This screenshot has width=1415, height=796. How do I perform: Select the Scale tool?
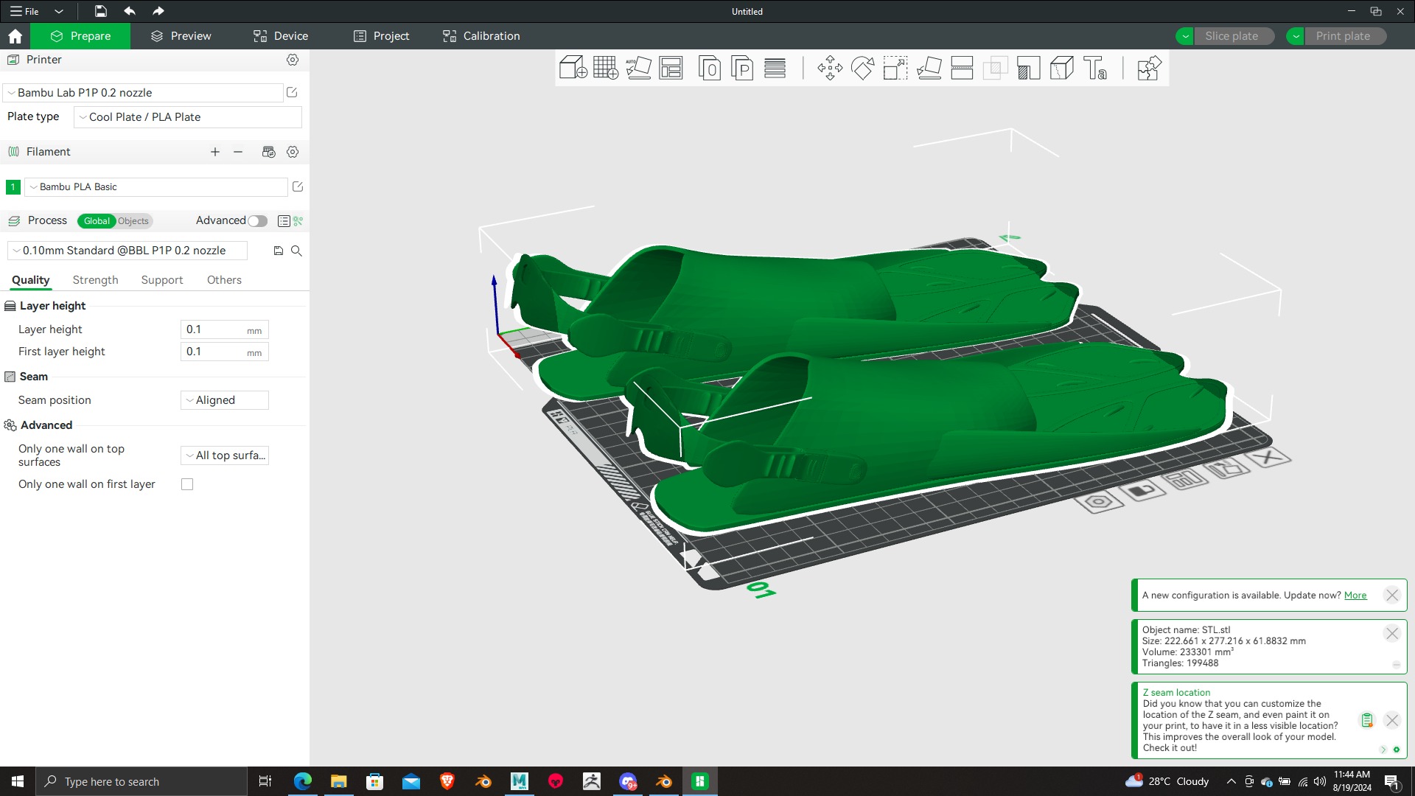pyautogui.click(x=895, y=68)
